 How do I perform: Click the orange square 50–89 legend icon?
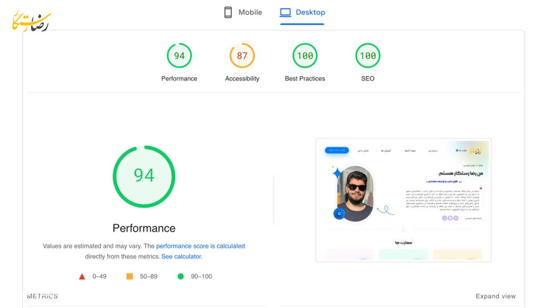pyautogui.click(x=130, y=276)
